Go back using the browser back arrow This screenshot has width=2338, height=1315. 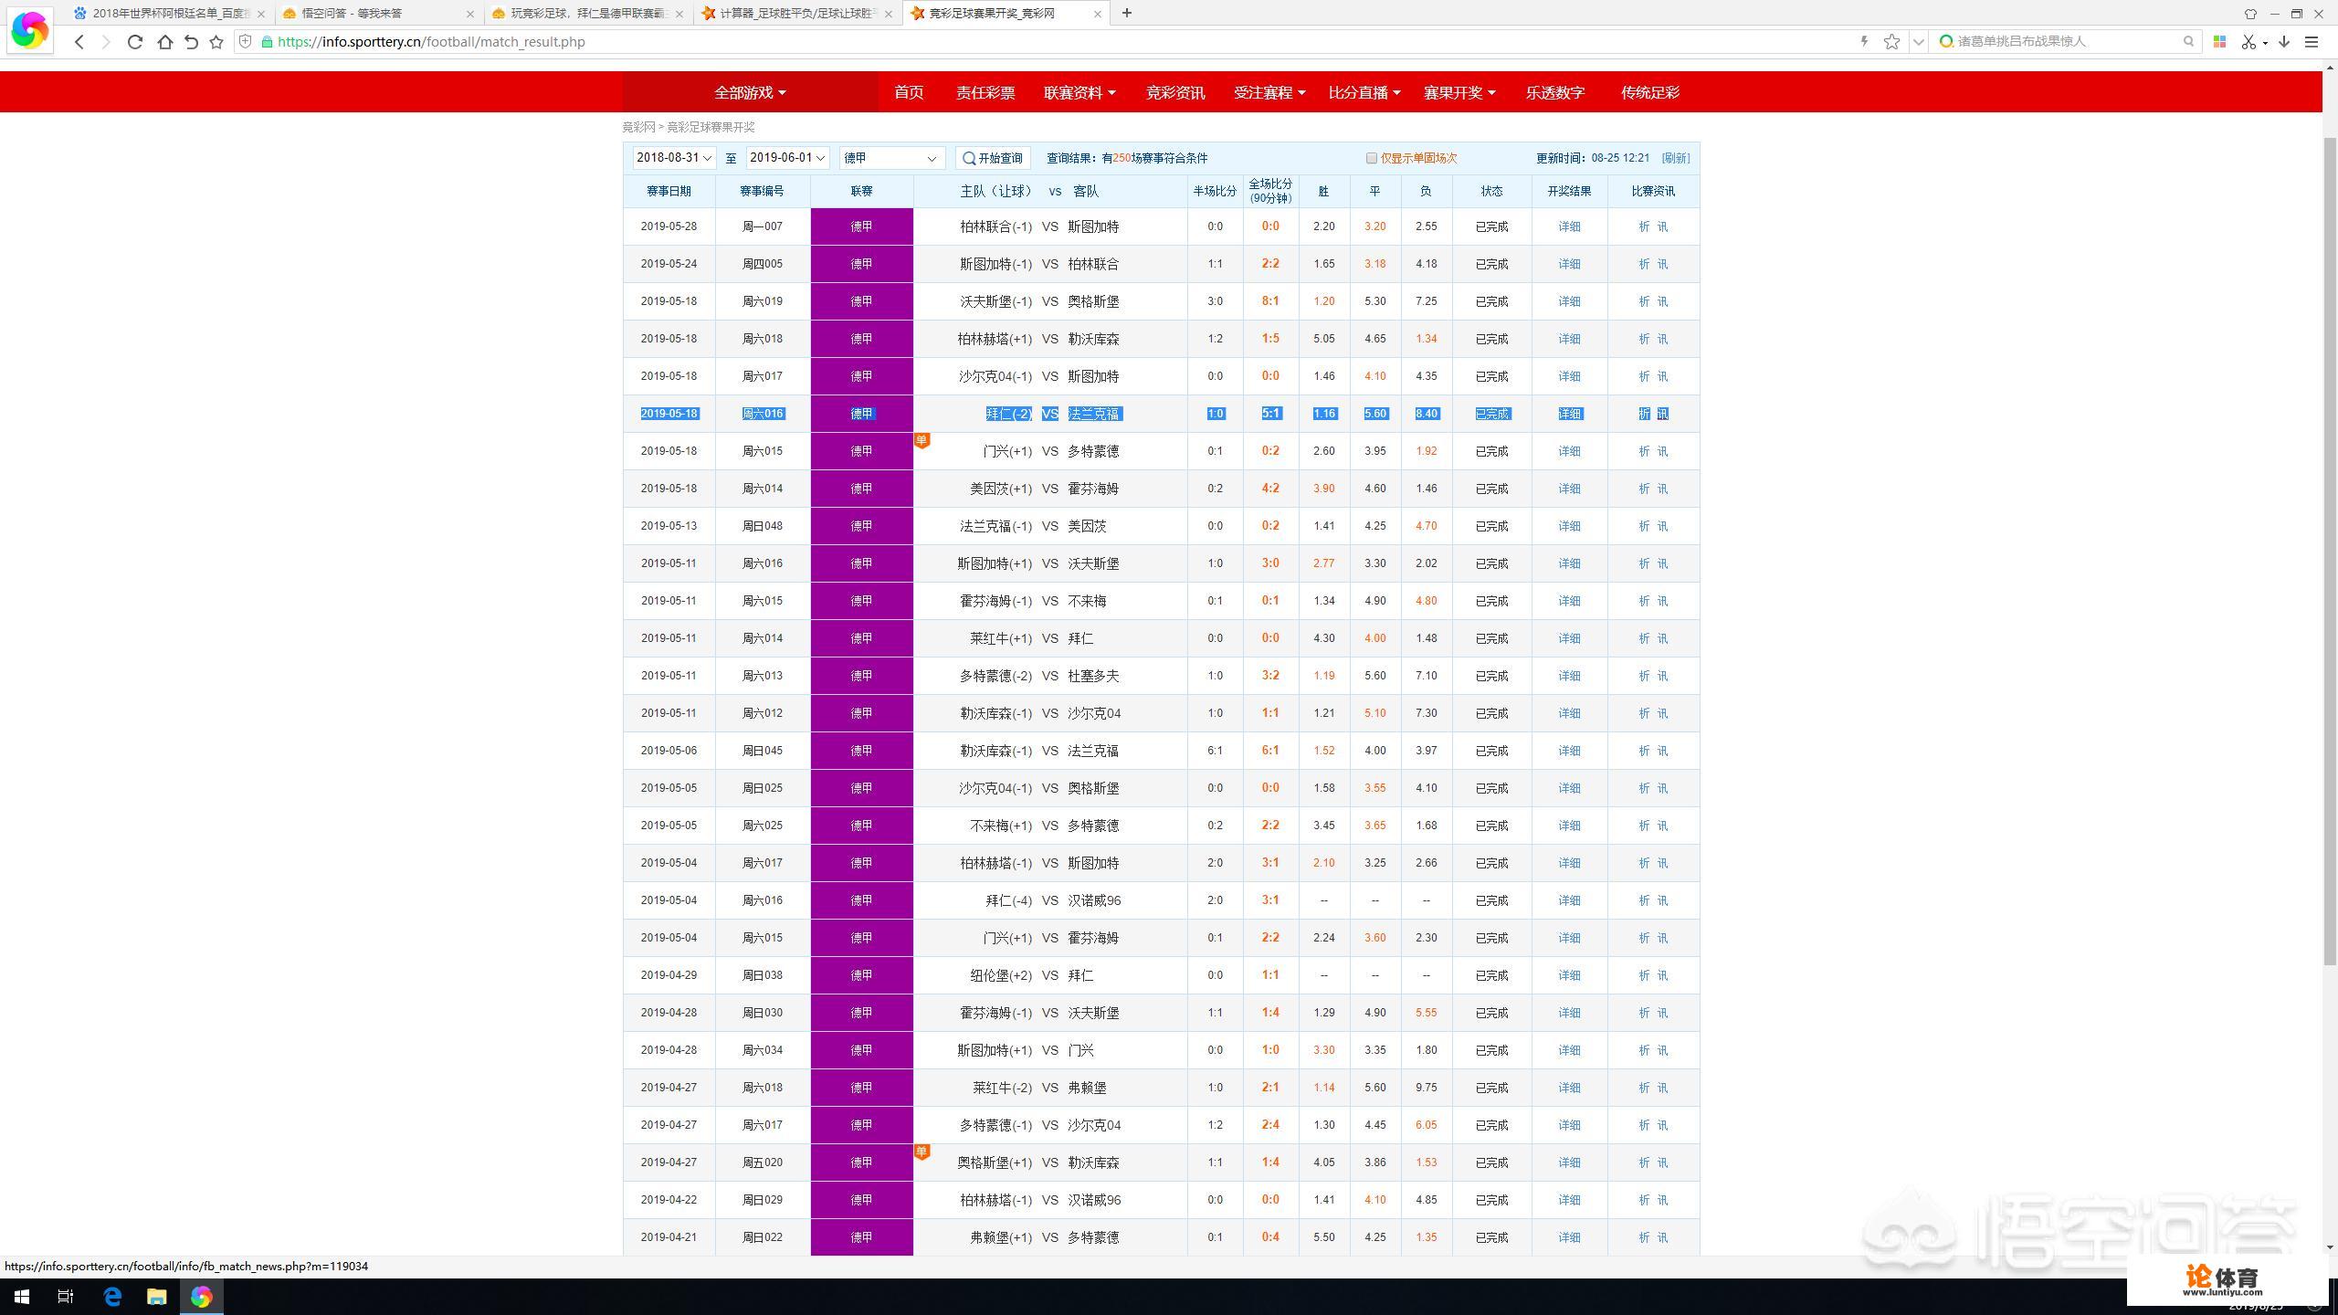point(79,42)
